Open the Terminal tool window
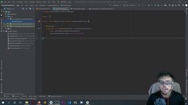 click(16, 96)
